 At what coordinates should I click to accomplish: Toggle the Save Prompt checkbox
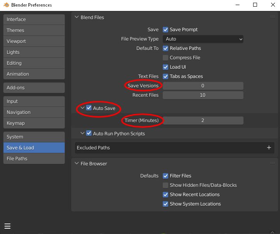click(166, 30)
